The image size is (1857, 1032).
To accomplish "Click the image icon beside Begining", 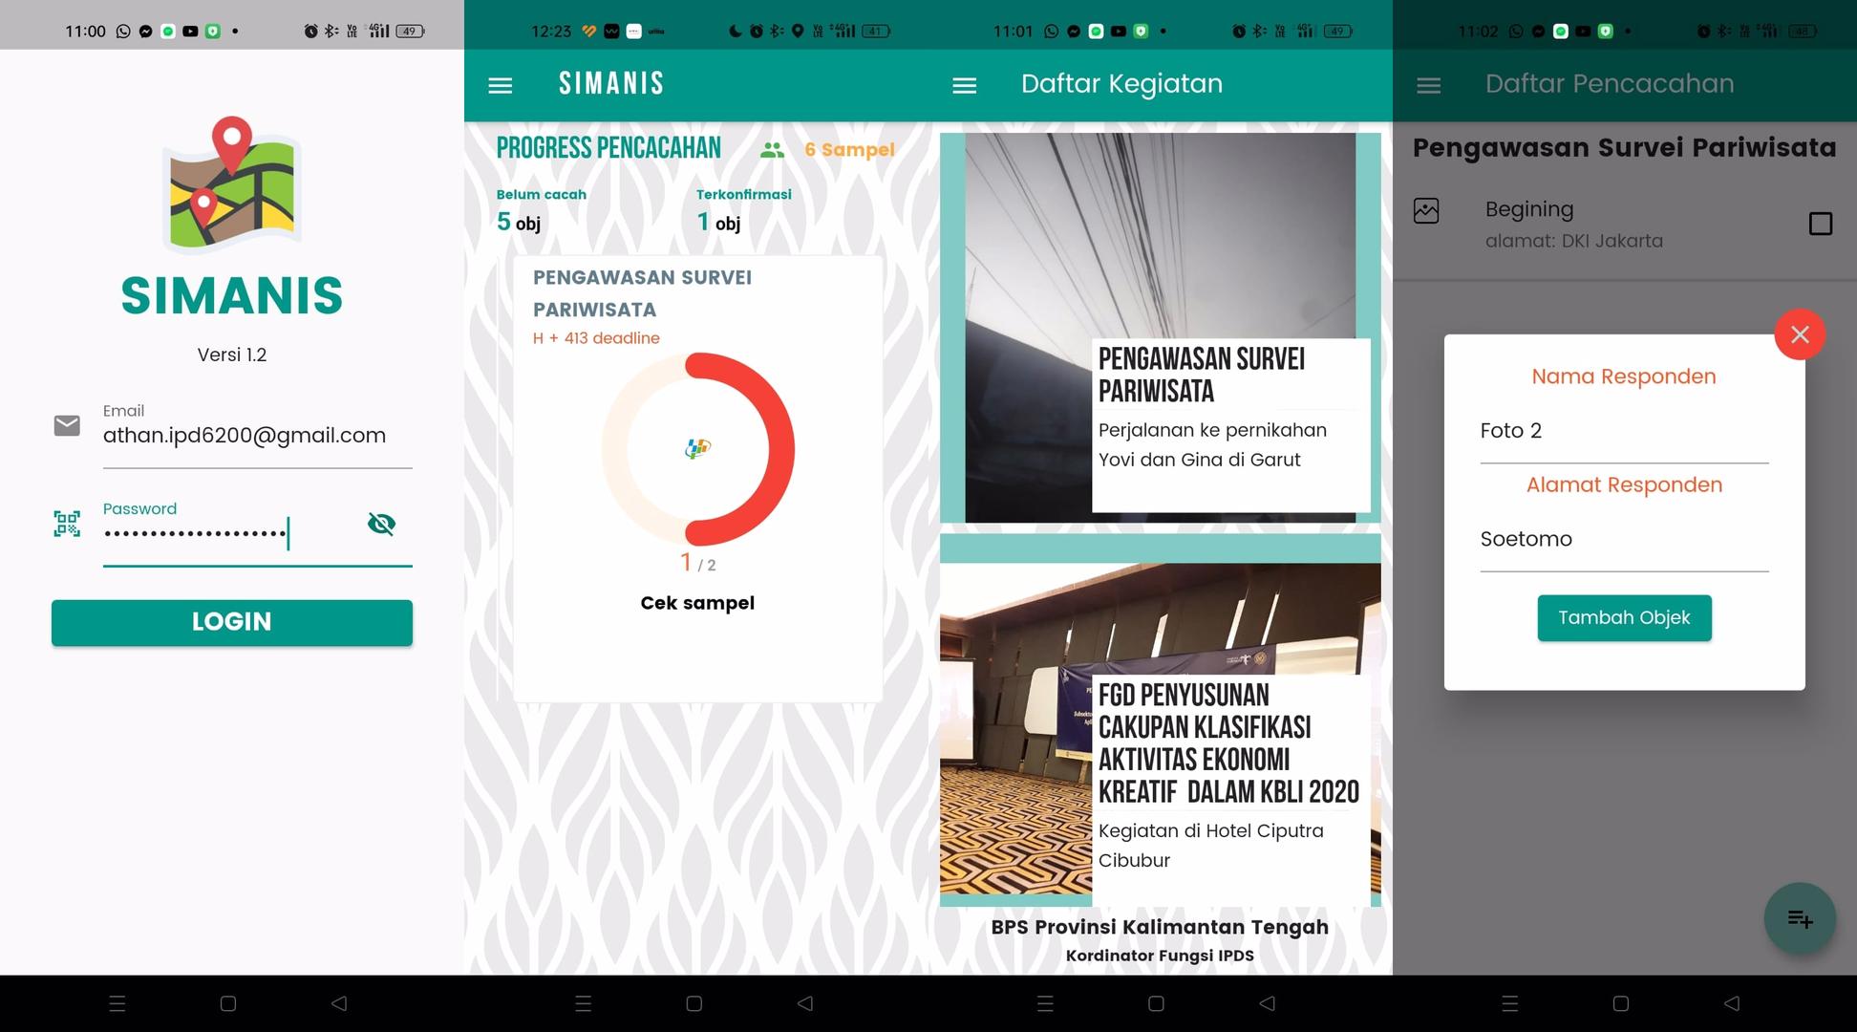I will [x=1425, y=211].
